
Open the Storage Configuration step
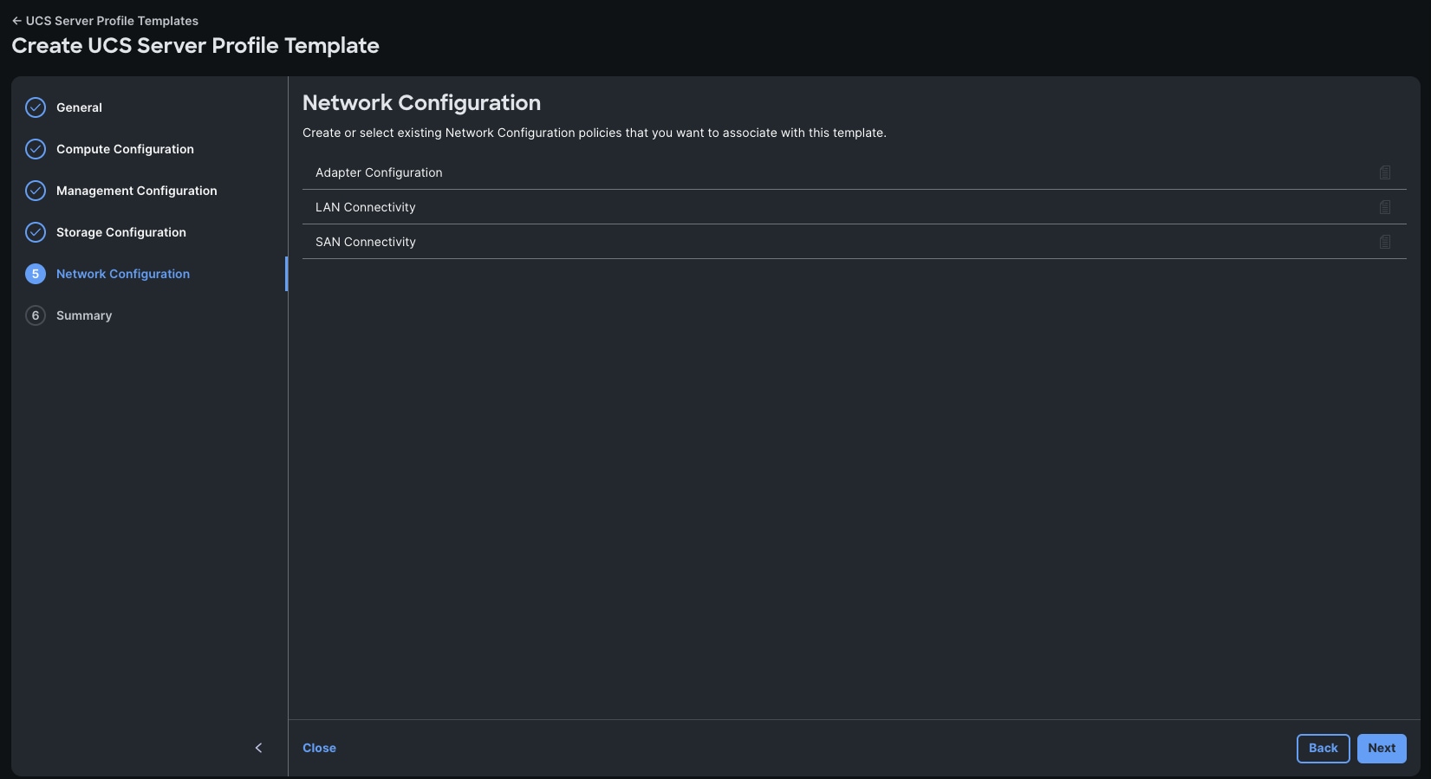click(121, 232)
